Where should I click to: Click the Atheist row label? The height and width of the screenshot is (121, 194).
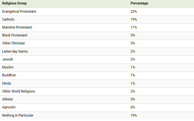pos(8,99)
